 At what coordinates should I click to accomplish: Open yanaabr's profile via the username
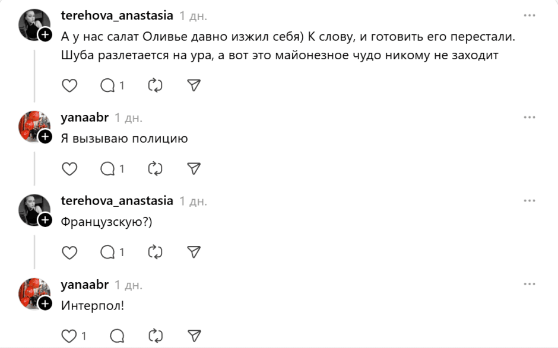pos(83,117)
